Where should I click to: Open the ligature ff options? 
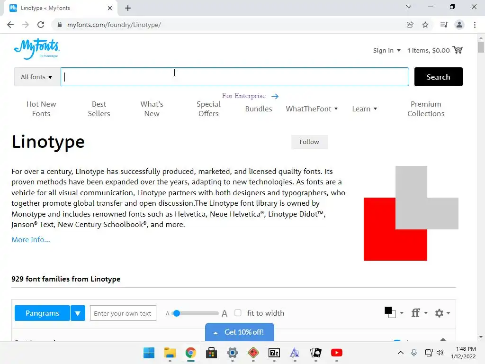pyautogui.click(x=419, y=313)
